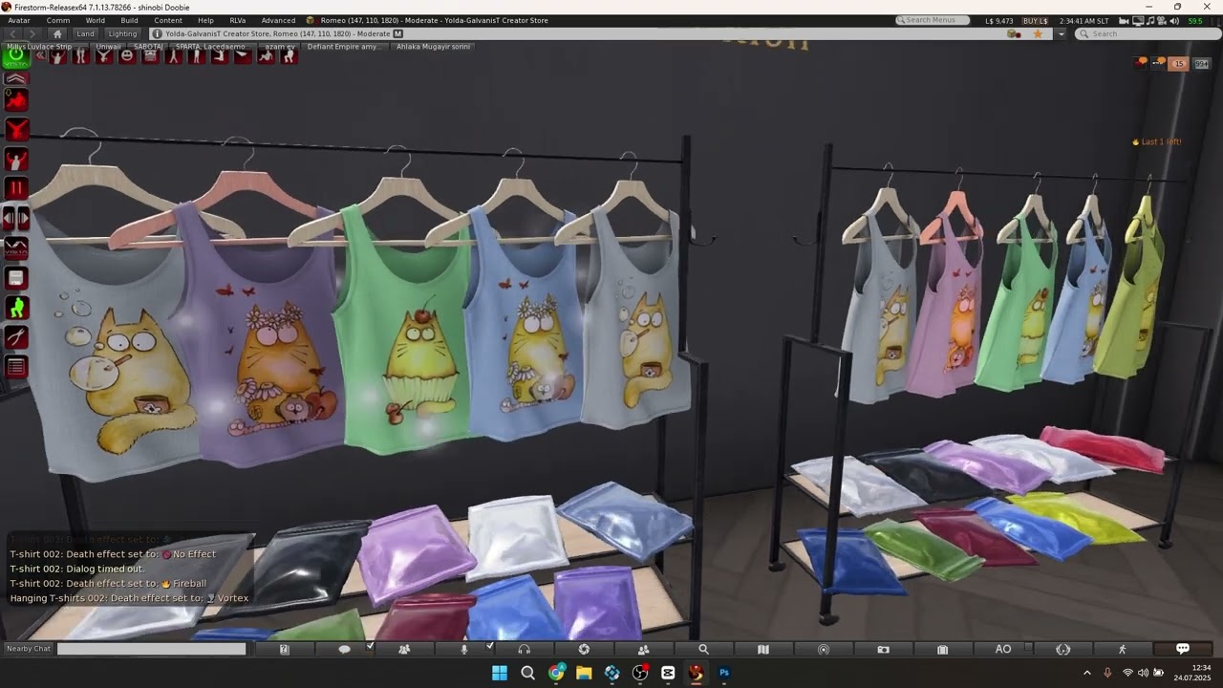Screen dimensions: 1223x688
Task: Open the World menu
Action: pyautogui.click(x=96, y=20)
